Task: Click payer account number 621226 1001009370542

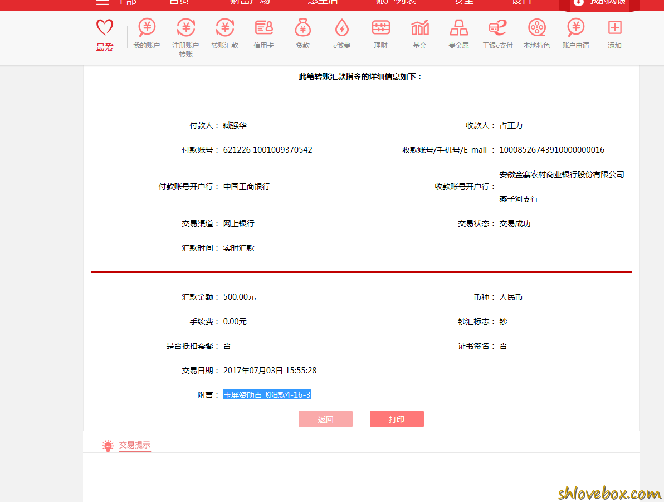Action: click(267, 149)
